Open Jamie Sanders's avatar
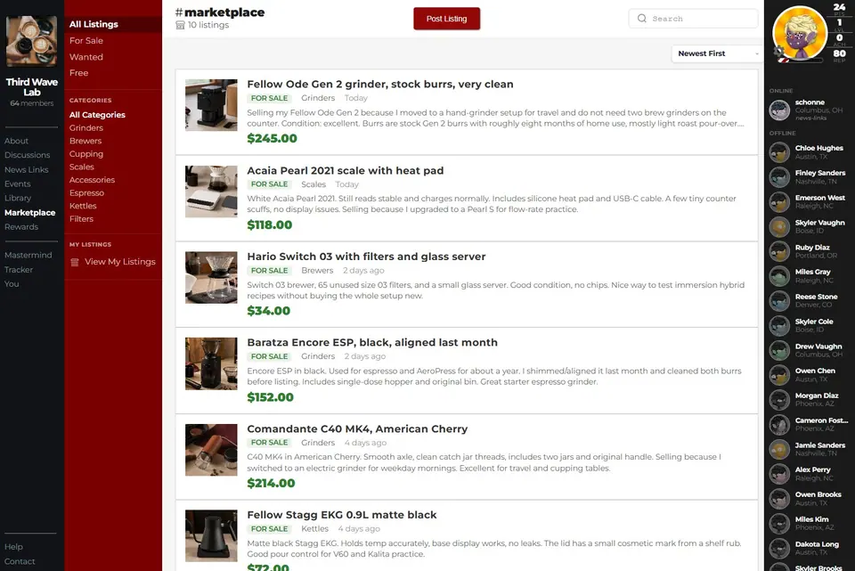The height and width of the screenshot is (571, 855). click(x=779, y=449)
